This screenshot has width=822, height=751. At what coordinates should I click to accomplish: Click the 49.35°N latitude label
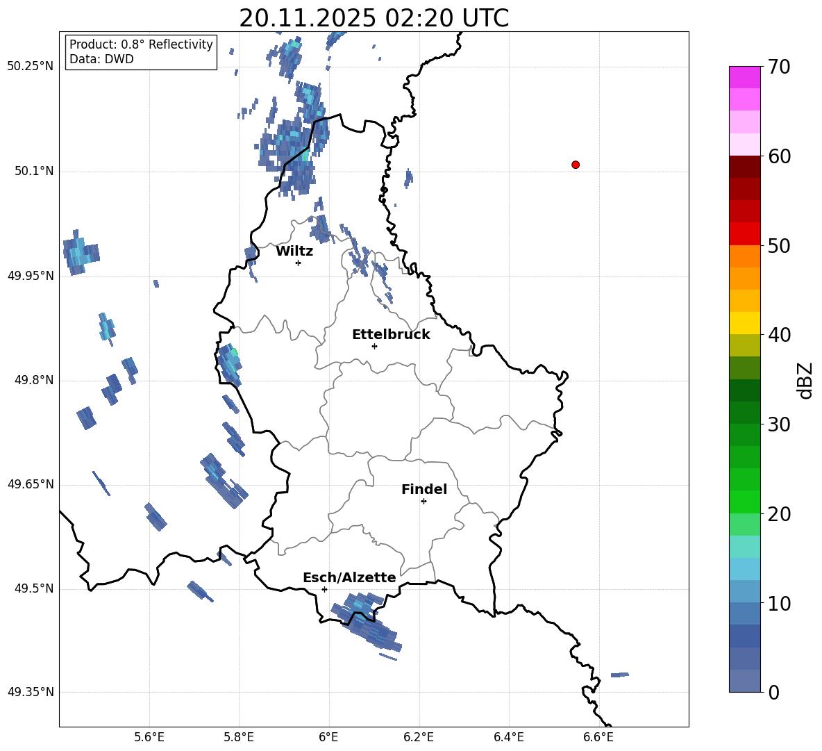point(31,692)
